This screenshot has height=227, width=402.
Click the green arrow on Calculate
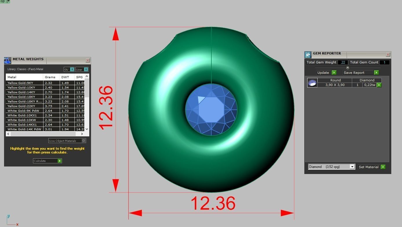point(60,161)
